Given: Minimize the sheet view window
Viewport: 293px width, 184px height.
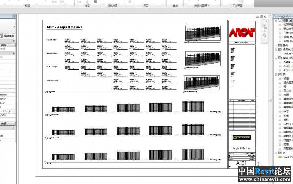Looking at the screenshot, I should (258, 17).
